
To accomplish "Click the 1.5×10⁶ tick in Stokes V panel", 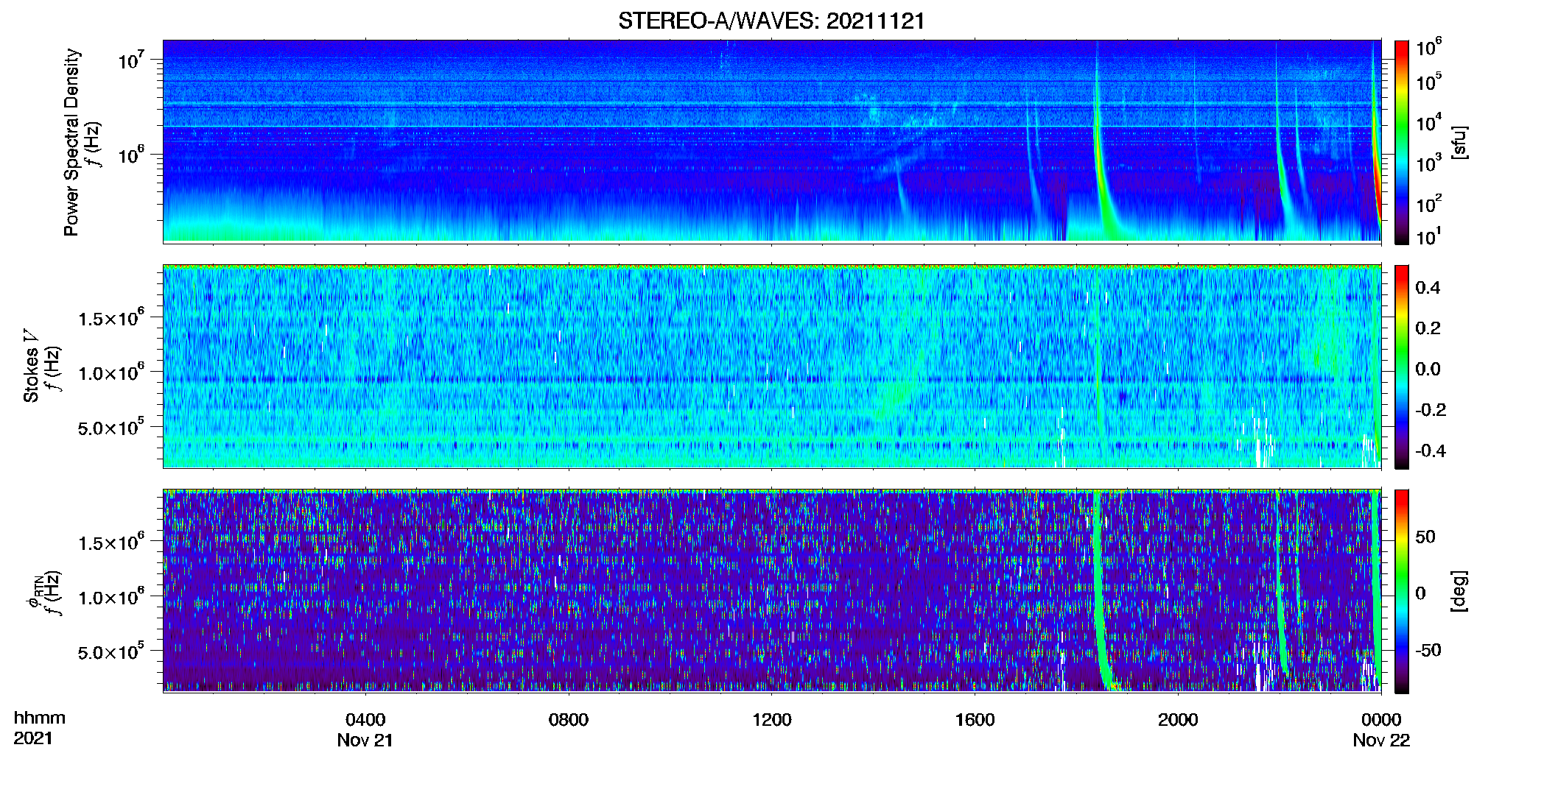I will pos(111,317).
